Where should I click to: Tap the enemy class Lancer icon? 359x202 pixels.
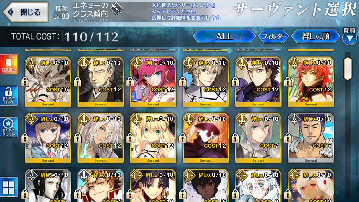click(x=116, y=9)
